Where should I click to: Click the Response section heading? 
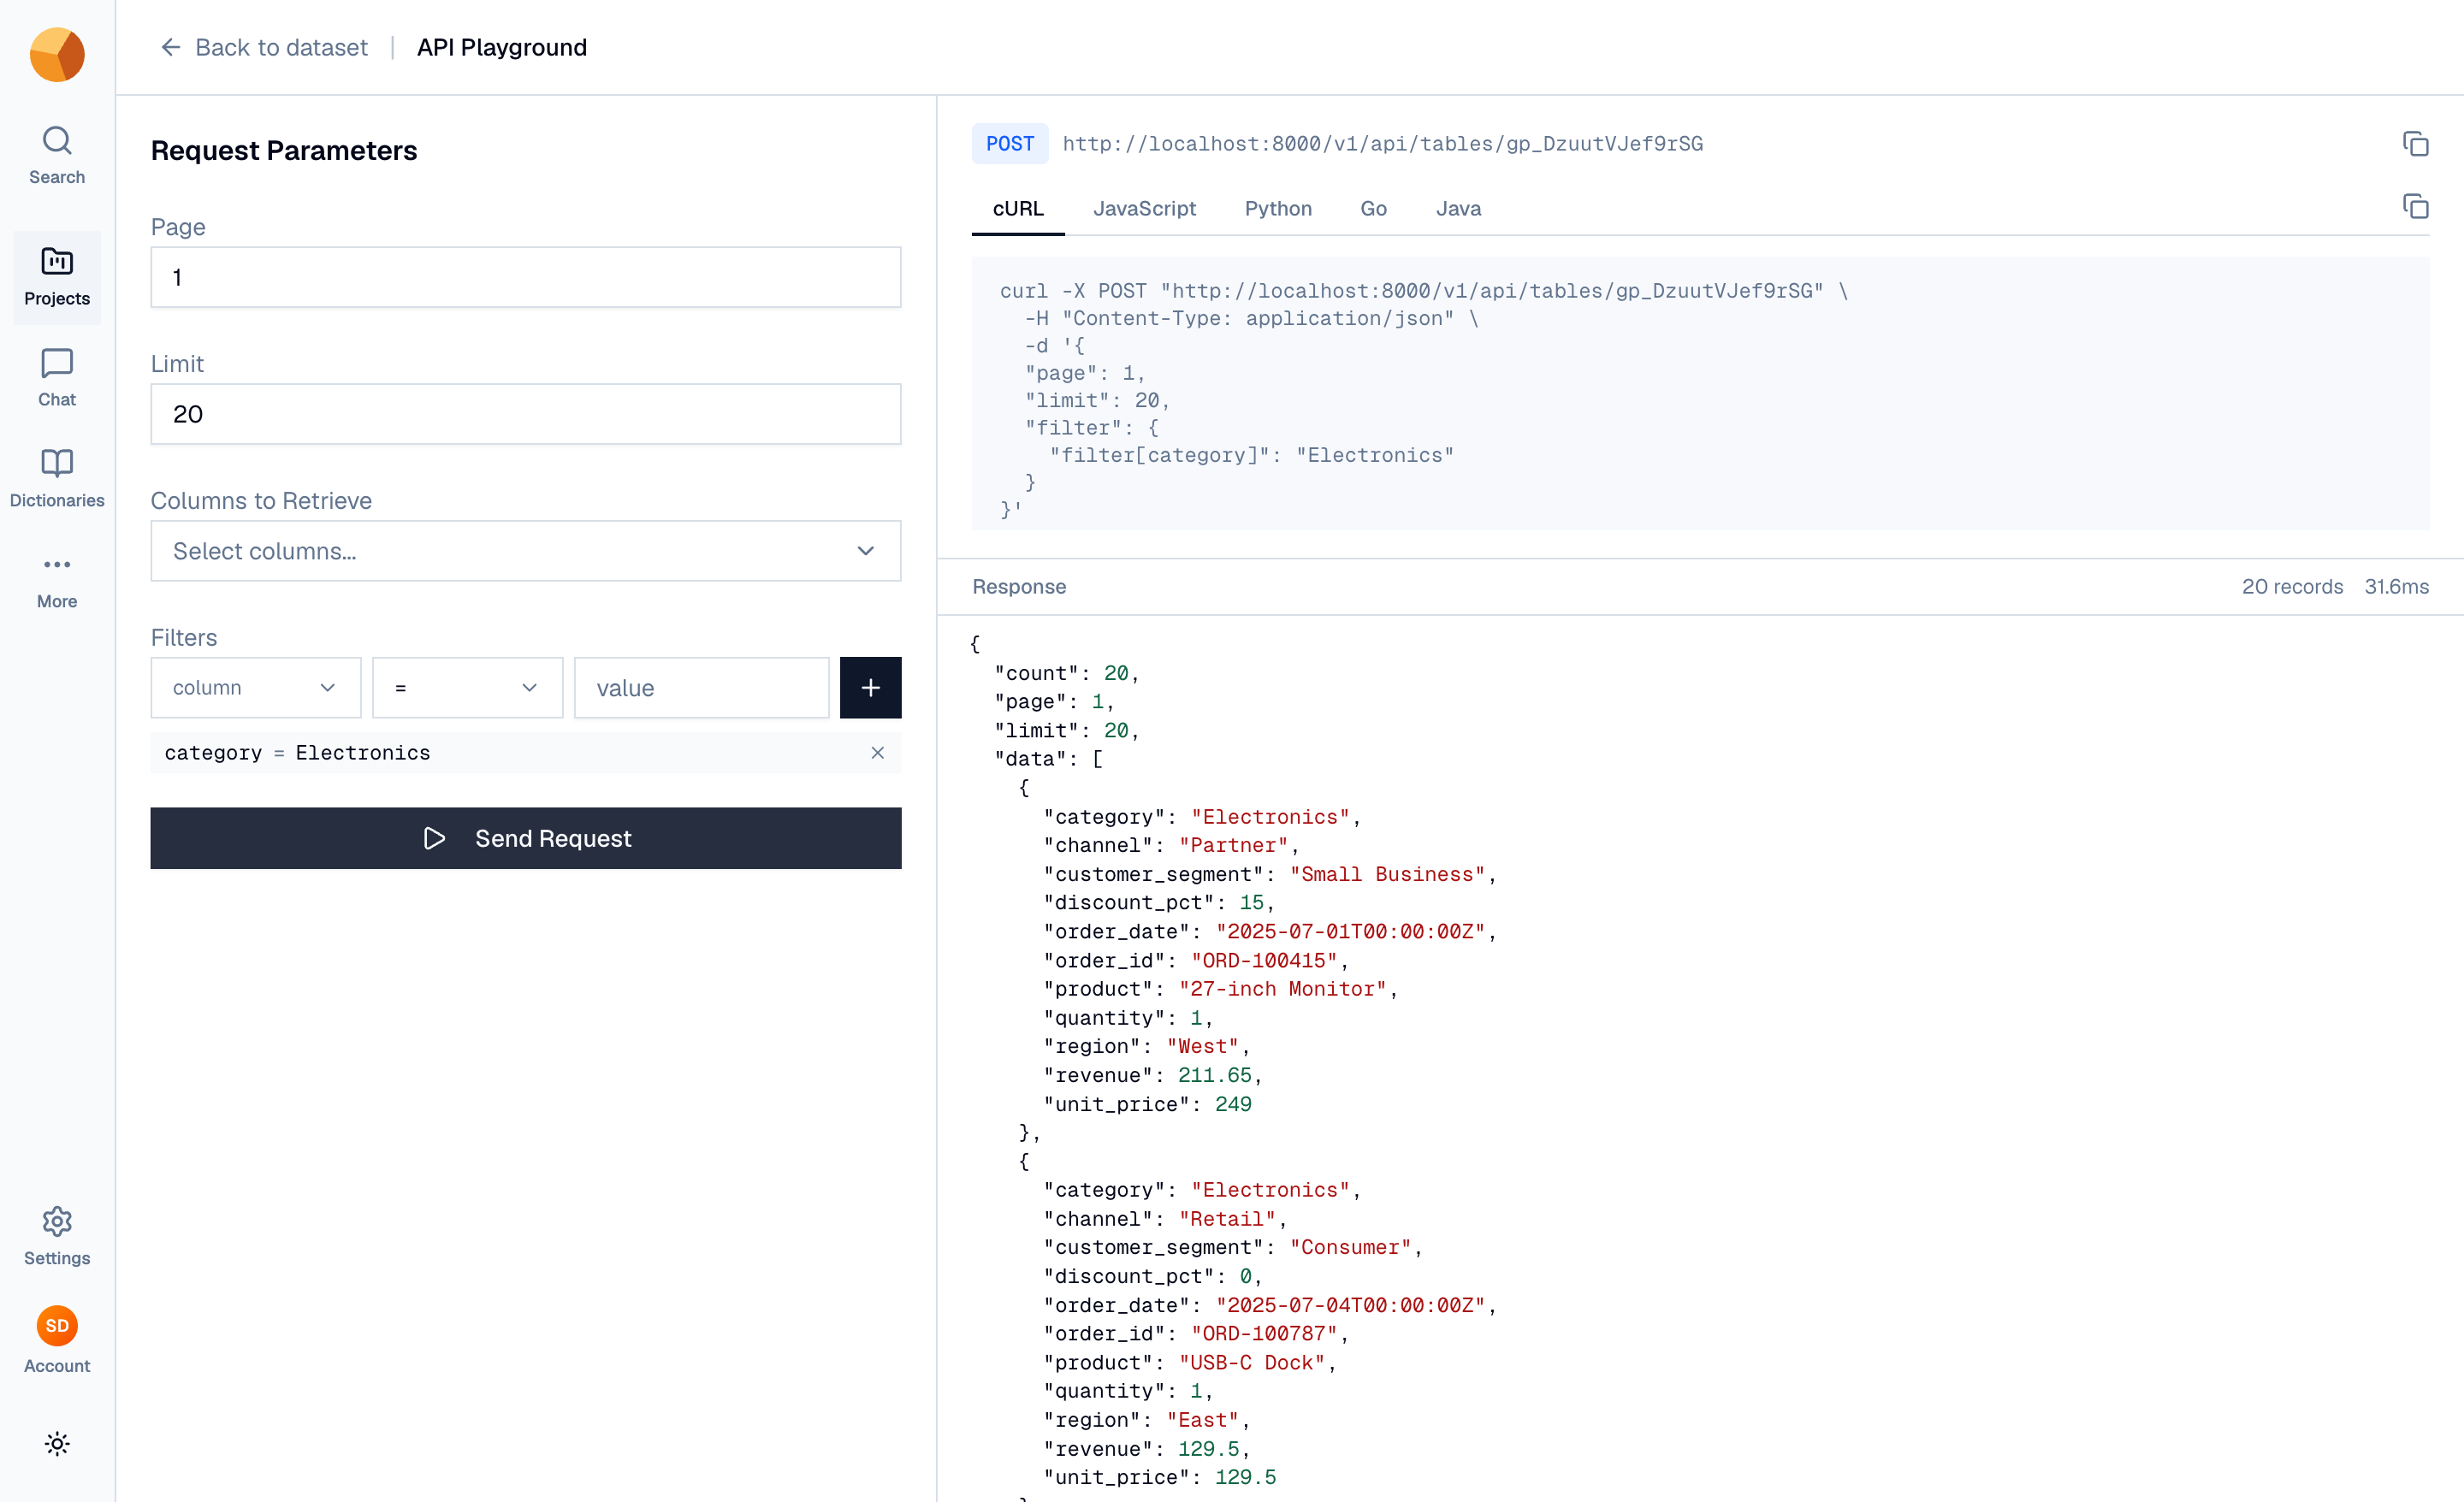coord(1019,587)
